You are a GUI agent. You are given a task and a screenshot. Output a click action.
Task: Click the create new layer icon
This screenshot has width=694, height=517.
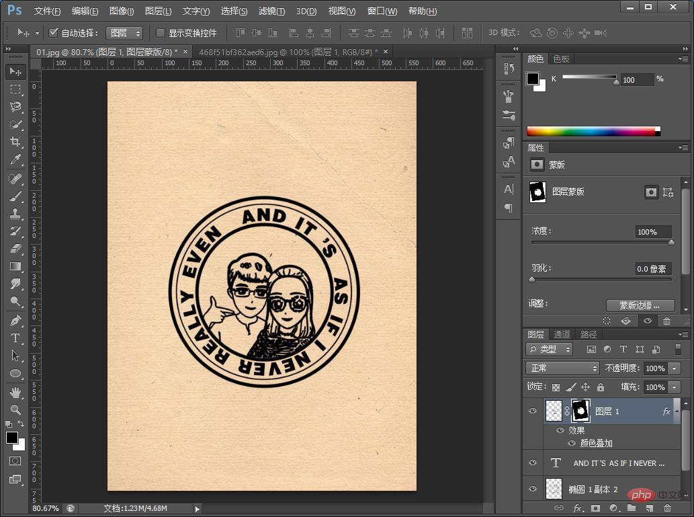pyautogui.click(x=649, y=508)
